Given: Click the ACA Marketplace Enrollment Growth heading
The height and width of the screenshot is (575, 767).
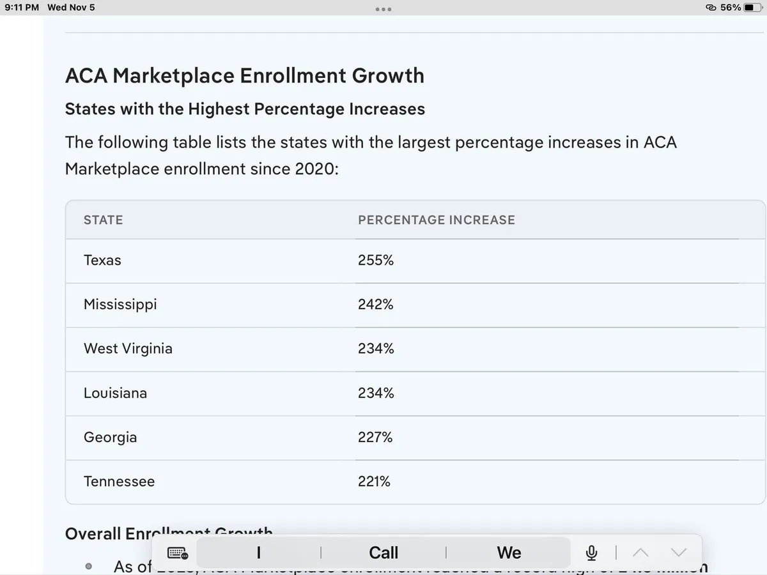Looking at the screenshot, I should (244, 76).
